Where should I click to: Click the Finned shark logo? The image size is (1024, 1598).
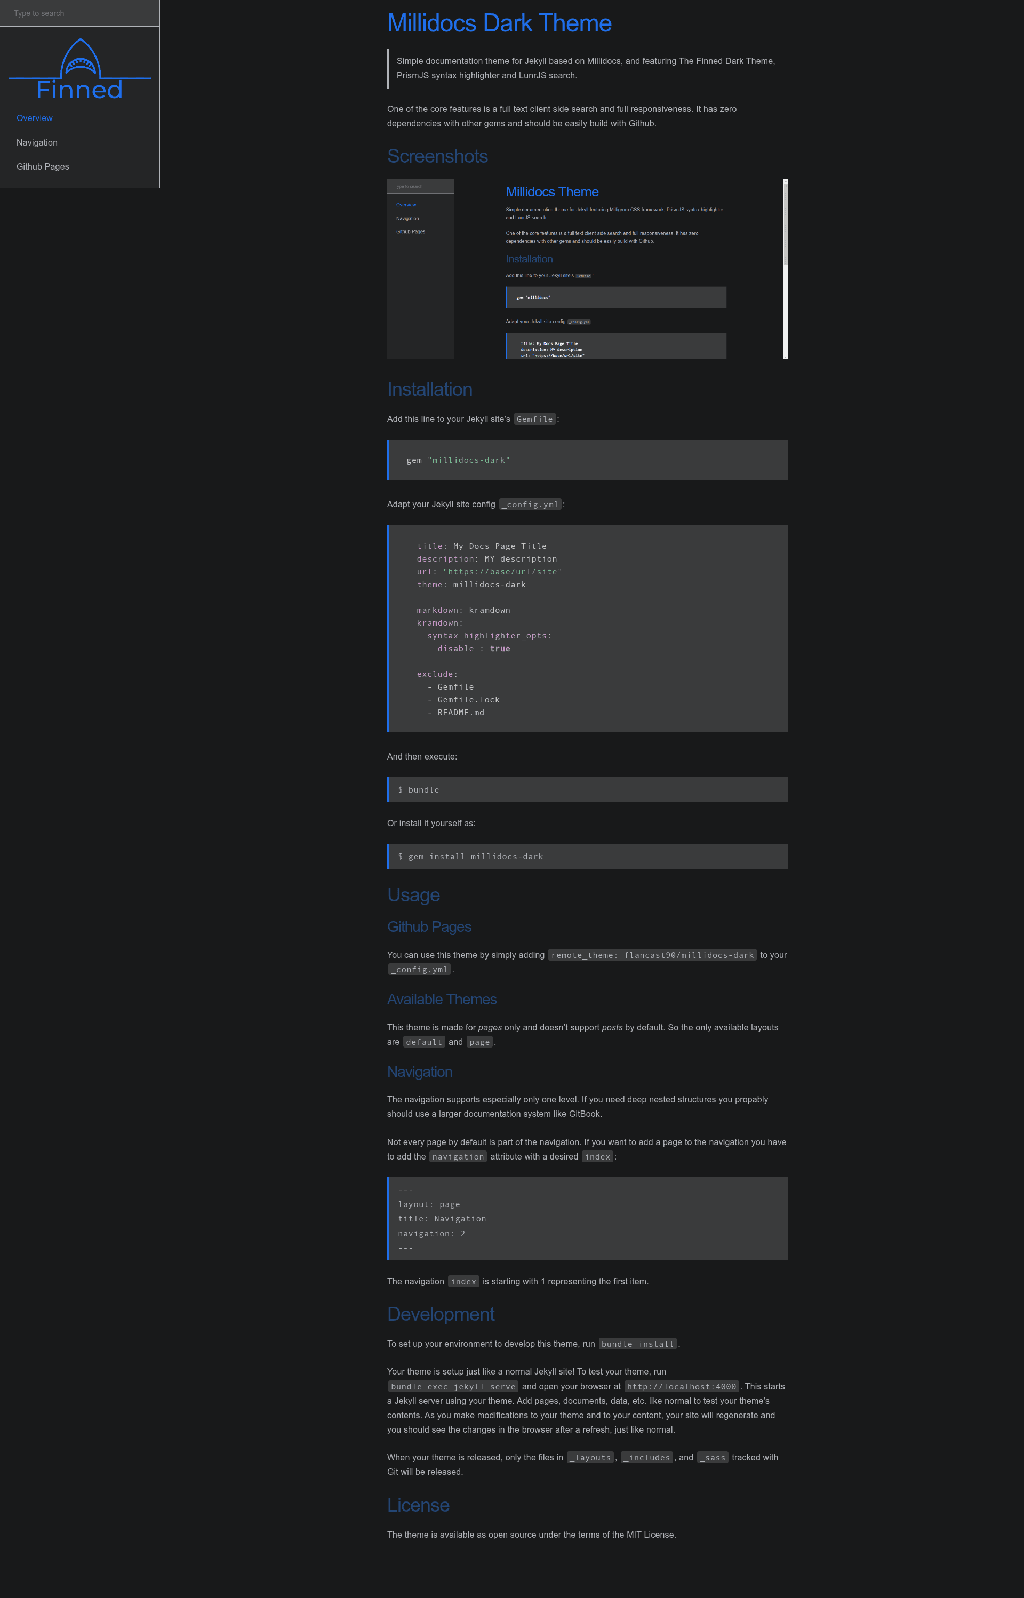pyautogui.click(x=80, y=68)
